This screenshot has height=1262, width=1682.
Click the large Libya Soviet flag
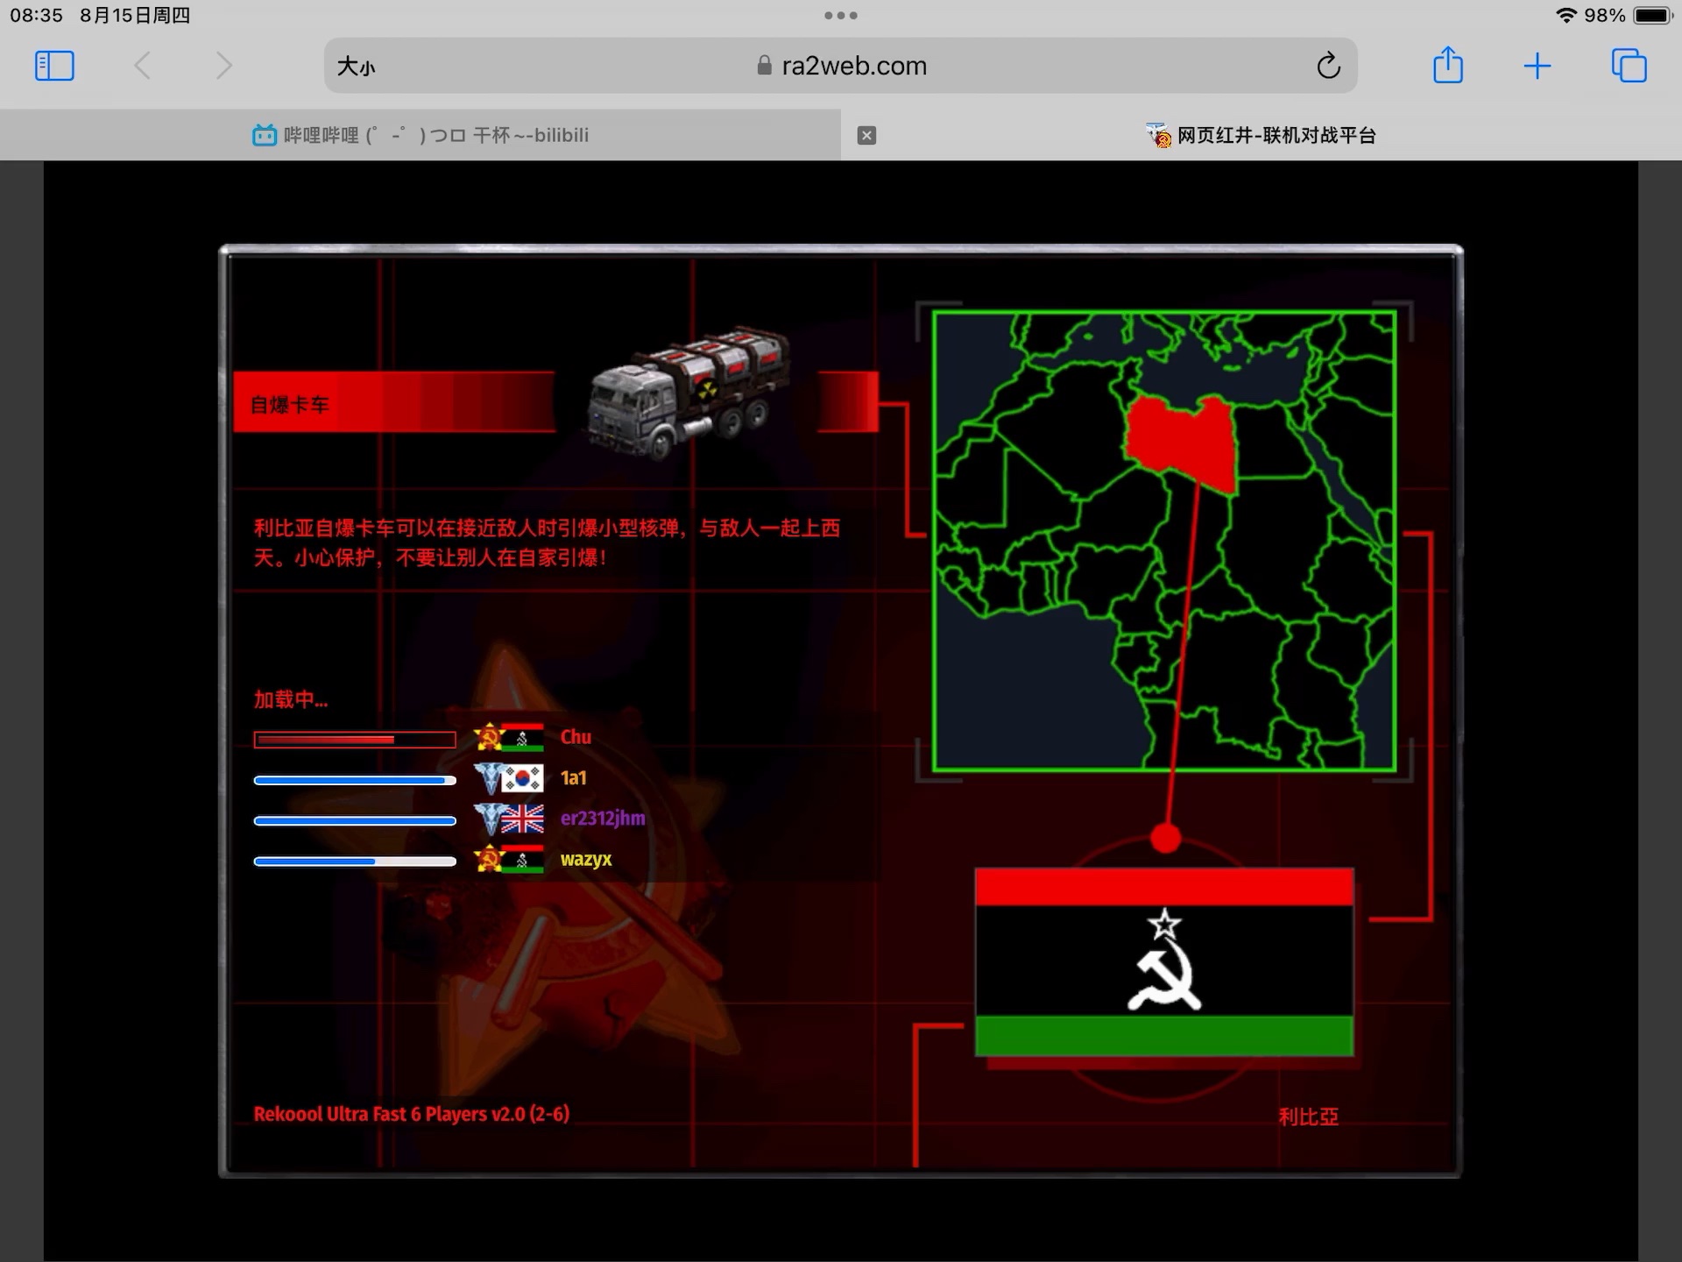(x=1164, y=962)
